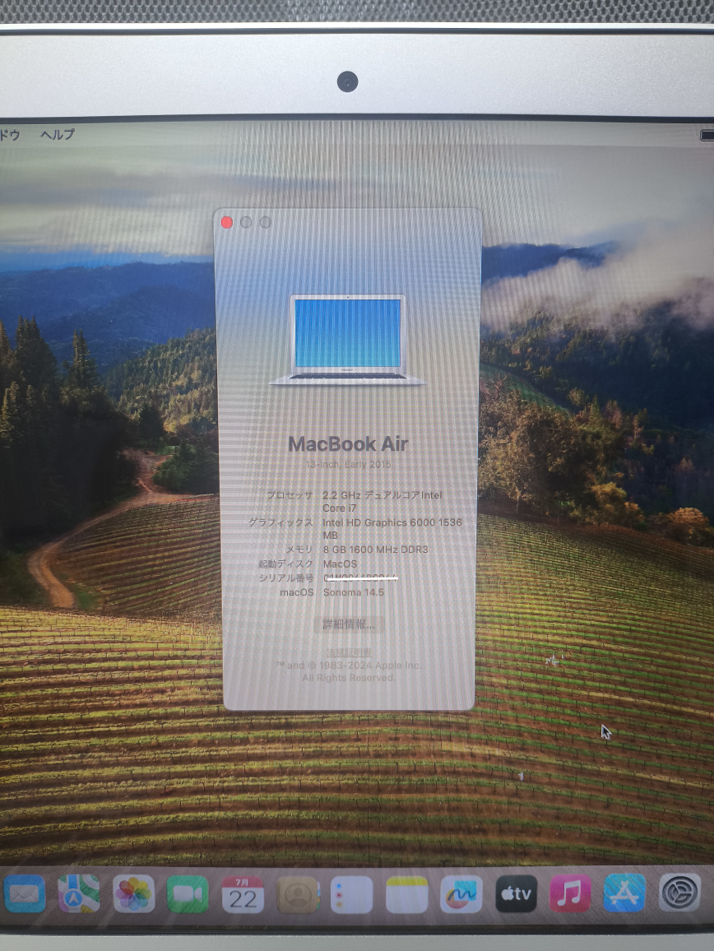Open the App Store icon

coord(625,893)
